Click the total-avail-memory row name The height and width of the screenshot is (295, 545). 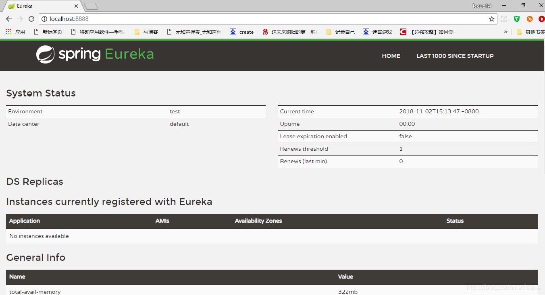pos(35,292)
